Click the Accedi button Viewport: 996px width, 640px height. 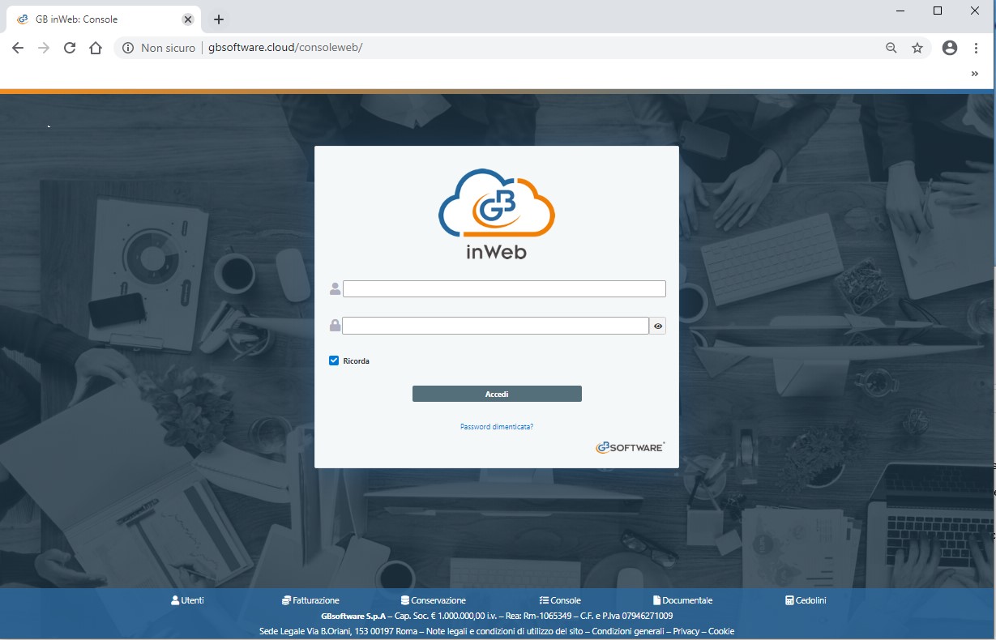pyautogui.click(x=497, y=394)
